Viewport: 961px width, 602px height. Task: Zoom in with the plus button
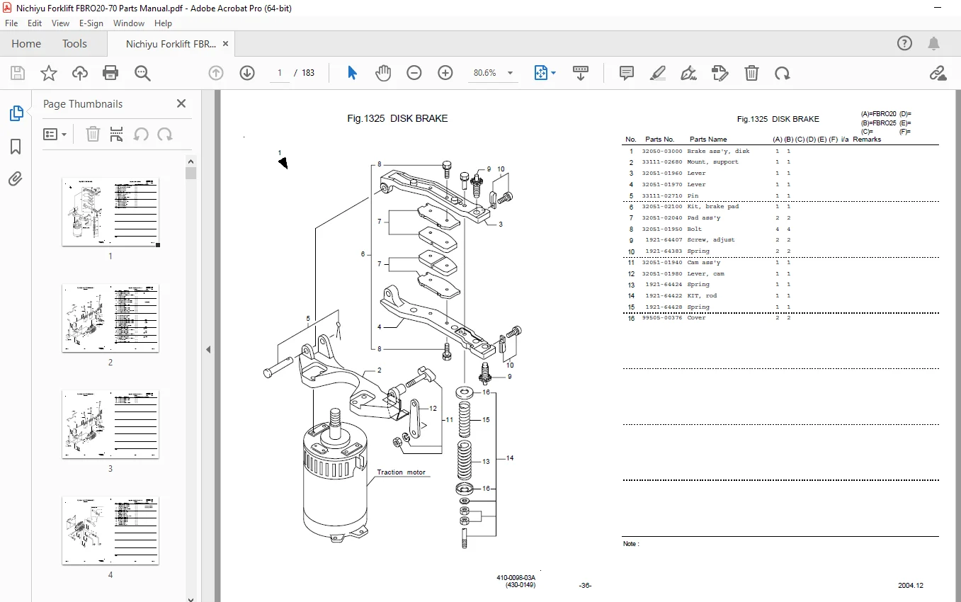[445, 73]
